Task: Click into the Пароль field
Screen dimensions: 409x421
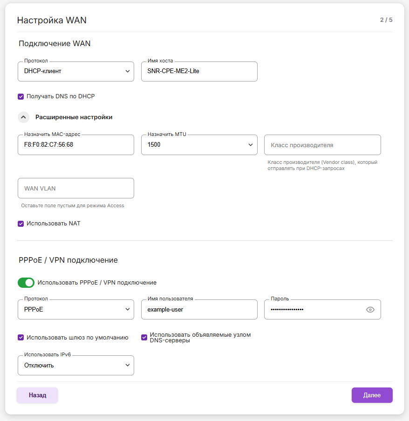Action: coord(312,310)
